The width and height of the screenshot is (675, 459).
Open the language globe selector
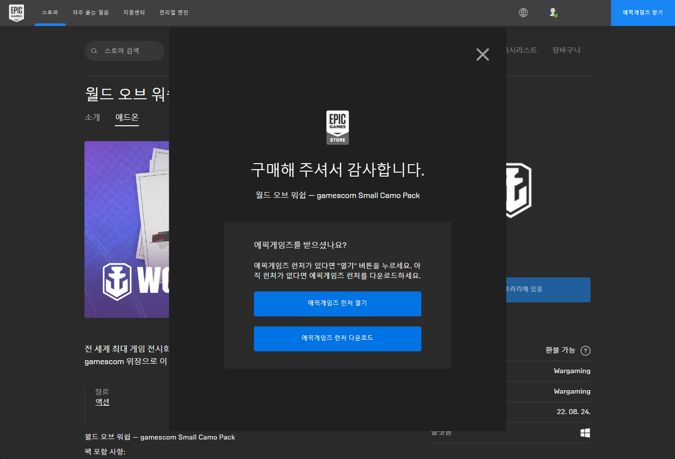click(x=523, y=12)
